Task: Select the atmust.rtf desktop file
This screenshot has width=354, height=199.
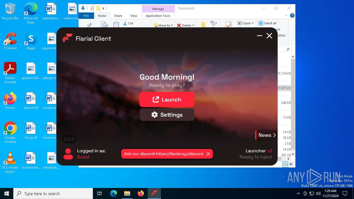Action: coord(31,101)
